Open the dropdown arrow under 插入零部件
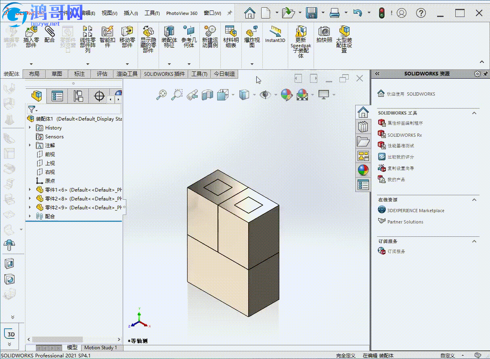 click(x=31, y=64)
